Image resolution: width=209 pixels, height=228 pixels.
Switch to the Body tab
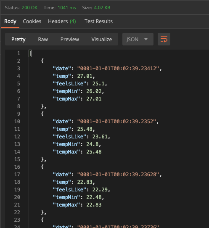[10, 21]
